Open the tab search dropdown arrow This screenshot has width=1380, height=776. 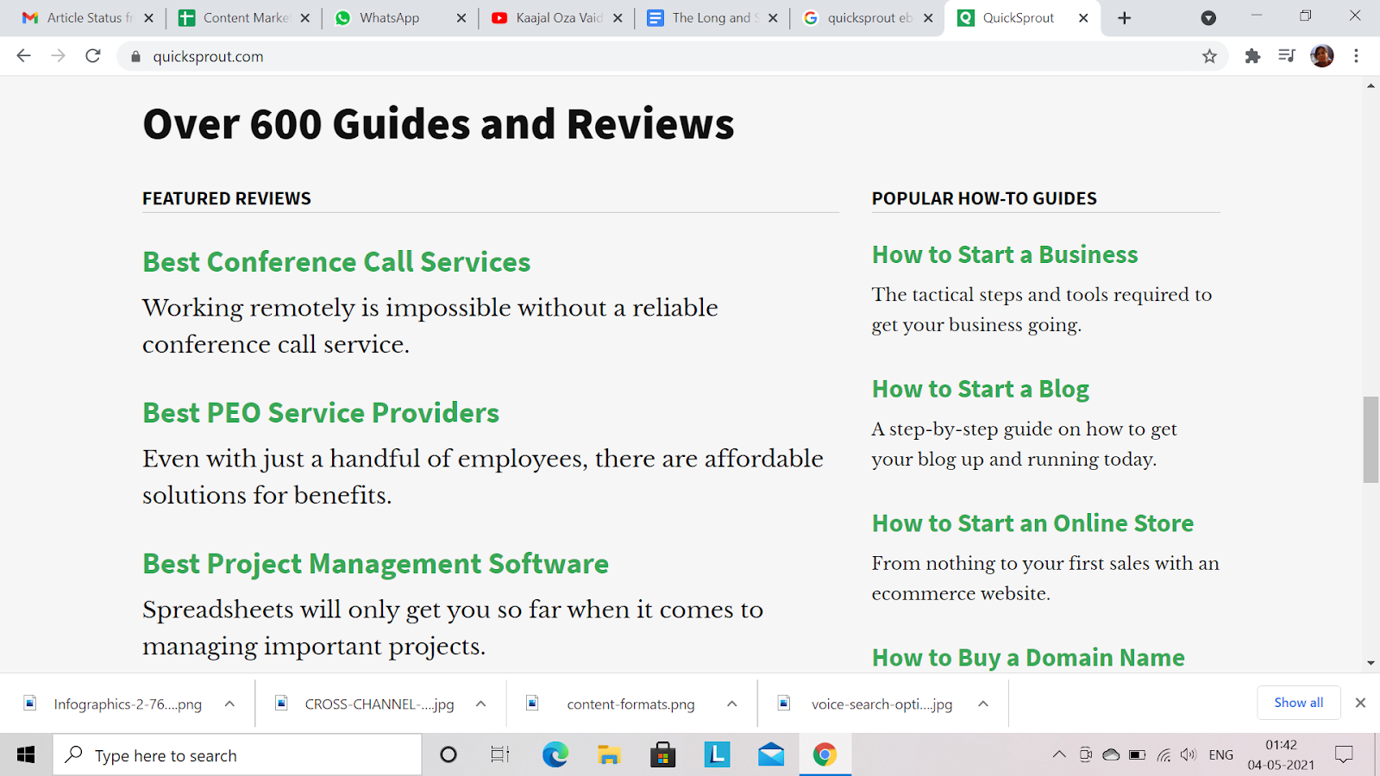coord(1208,18)
